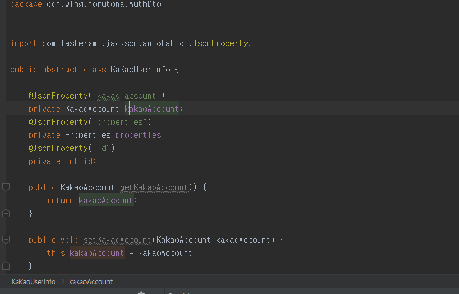The width and height of the screenshot is (459, 294).
Task: Click the 'import' keyword
Action: click(x=23, y=43)
